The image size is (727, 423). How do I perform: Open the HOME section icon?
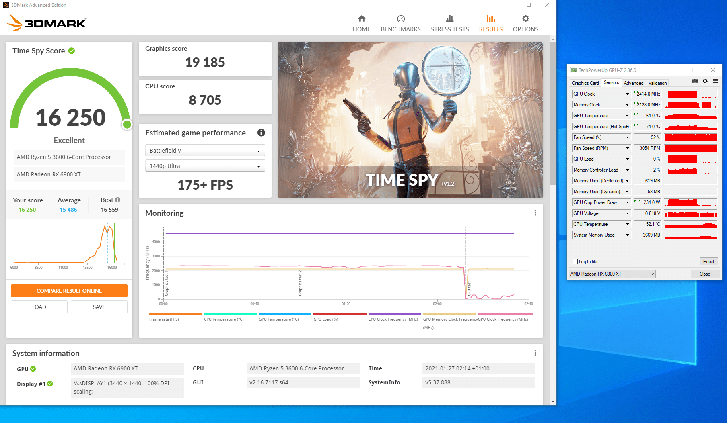click(362, 18)
